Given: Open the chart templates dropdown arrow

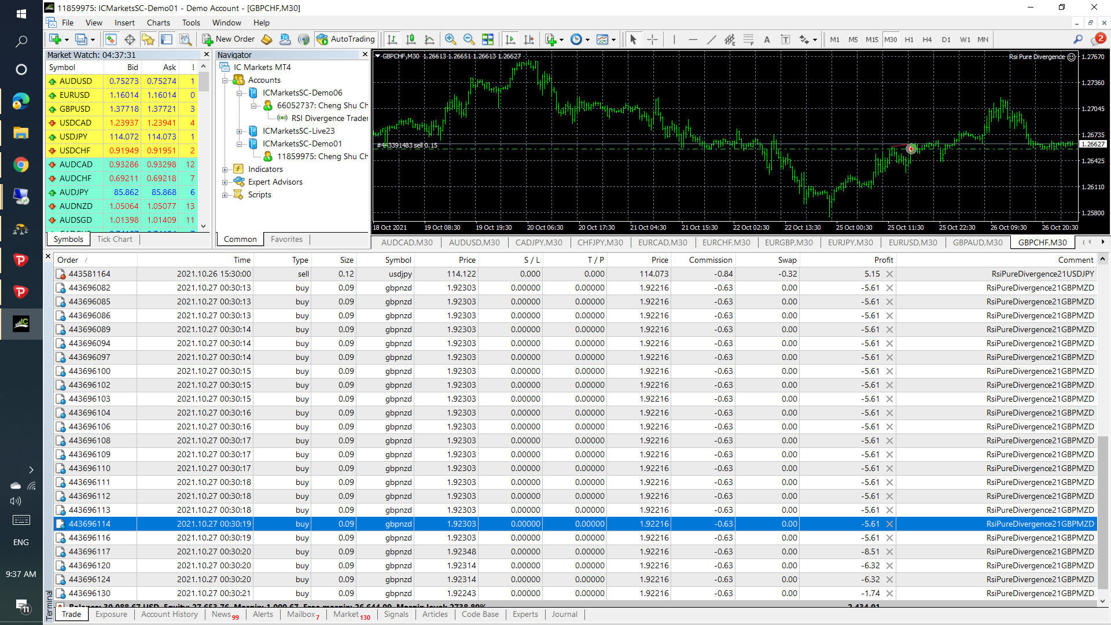Looking at the screenshot, I should (x=613, y=40).
